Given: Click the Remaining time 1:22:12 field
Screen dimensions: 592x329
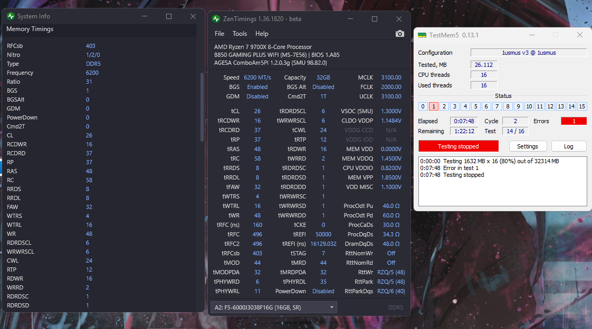Looking at the screenshot, I should 464,131.
